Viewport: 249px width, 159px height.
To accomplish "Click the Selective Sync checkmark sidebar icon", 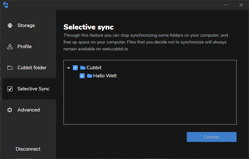I will coord(10,89).
